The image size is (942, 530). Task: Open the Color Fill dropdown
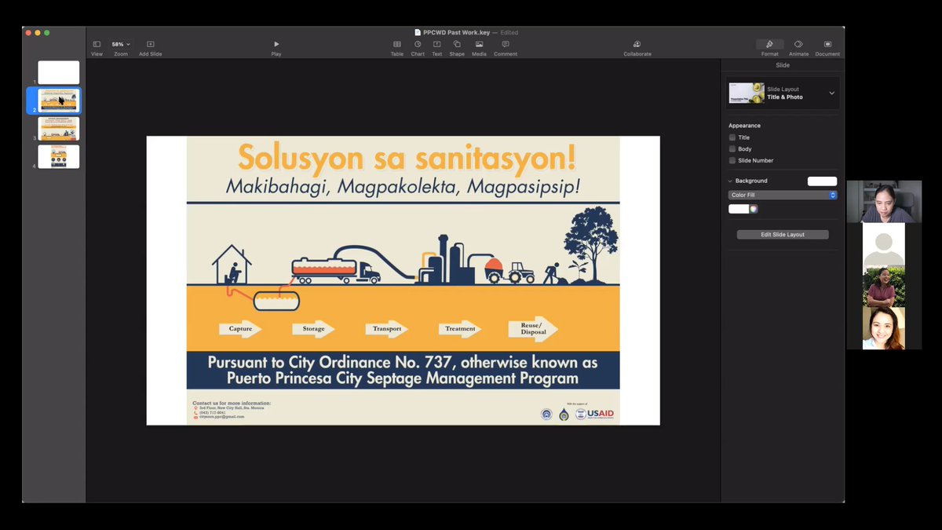pos(783,195)
